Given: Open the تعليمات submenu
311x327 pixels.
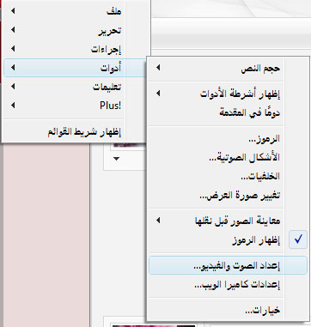Looking at the screenshot, I should point(76,87).
